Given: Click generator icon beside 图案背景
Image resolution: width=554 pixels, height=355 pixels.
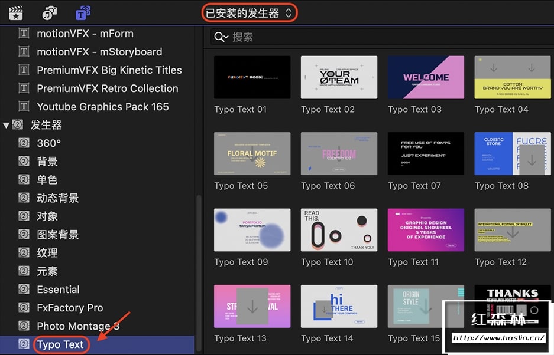Looking at the screenshot, I should (24, 235).
